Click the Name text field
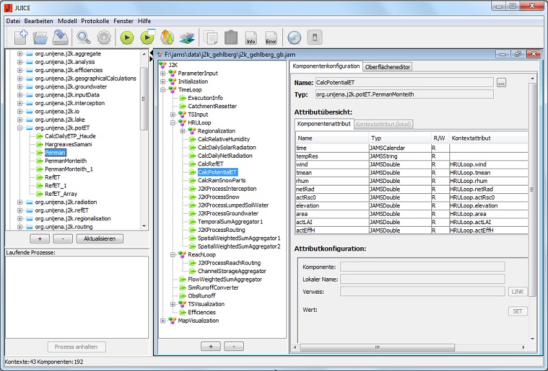Screen dimensions: 548x371 [x=404, y=82]
